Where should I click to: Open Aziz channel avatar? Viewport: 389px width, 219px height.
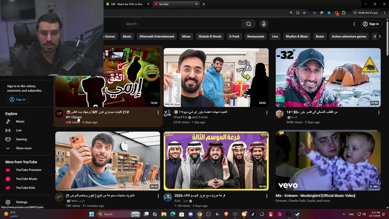(167, 197)
